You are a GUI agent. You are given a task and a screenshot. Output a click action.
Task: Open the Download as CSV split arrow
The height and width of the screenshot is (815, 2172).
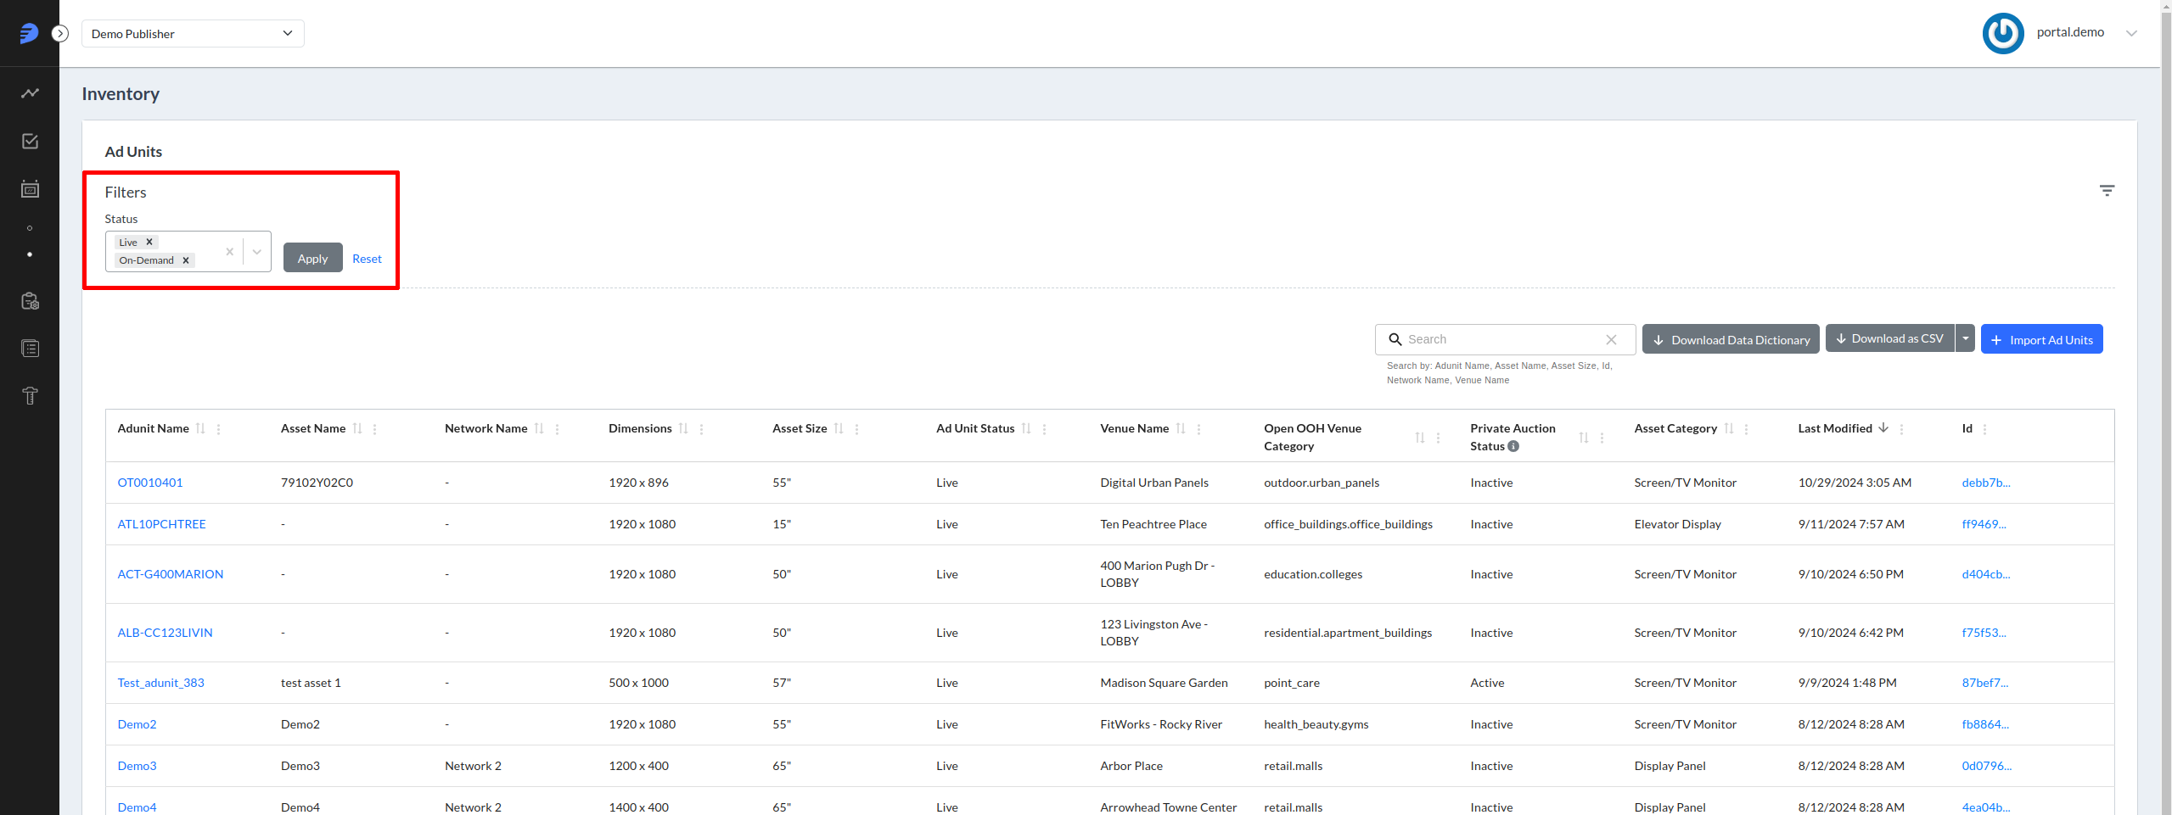pos(1965,338)
